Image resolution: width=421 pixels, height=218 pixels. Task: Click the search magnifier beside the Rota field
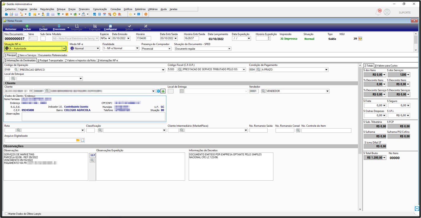click(19, 130)
